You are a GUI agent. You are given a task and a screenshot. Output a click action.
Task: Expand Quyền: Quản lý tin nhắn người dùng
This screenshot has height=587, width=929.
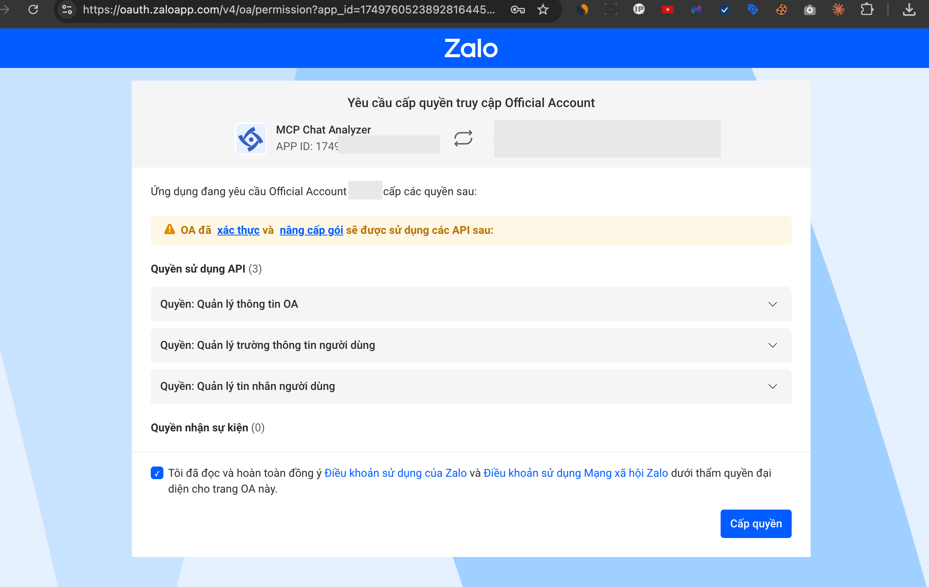coord(772,386)
